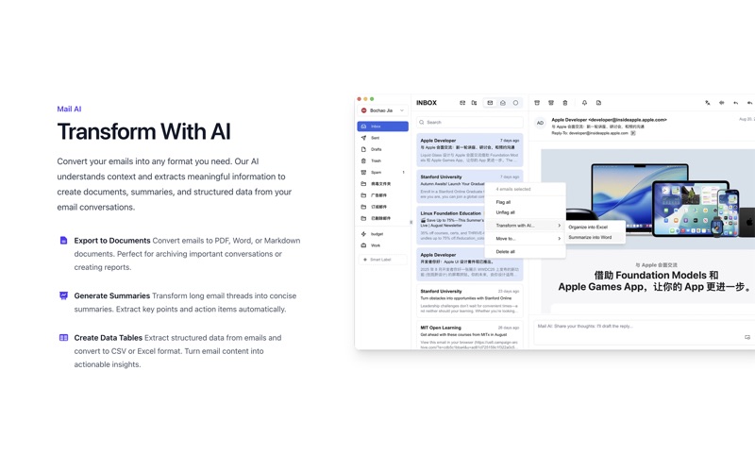Image resolution: width=755 pixels, height=472 pixels.
Task: Open Transform with AI submenu
Action: (525, 226)
